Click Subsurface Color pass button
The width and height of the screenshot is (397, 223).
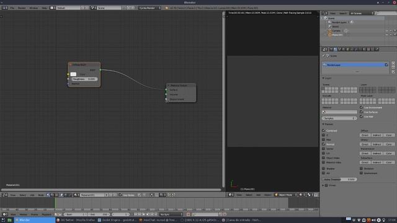click(389, 162)
